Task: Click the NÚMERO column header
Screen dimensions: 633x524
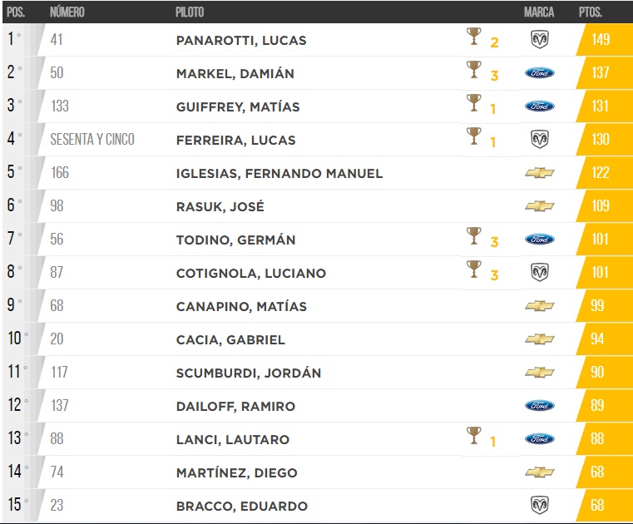Action: (67, 12)
